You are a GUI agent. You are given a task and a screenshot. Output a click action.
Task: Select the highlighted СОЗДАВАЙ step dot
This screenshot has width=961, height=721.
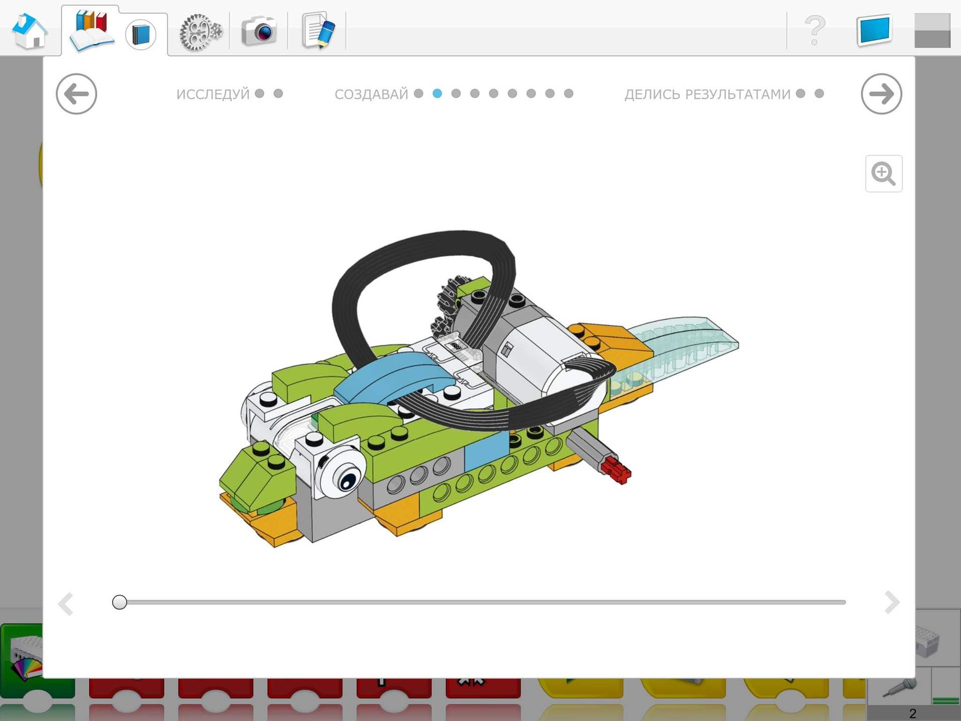point(437,93)
